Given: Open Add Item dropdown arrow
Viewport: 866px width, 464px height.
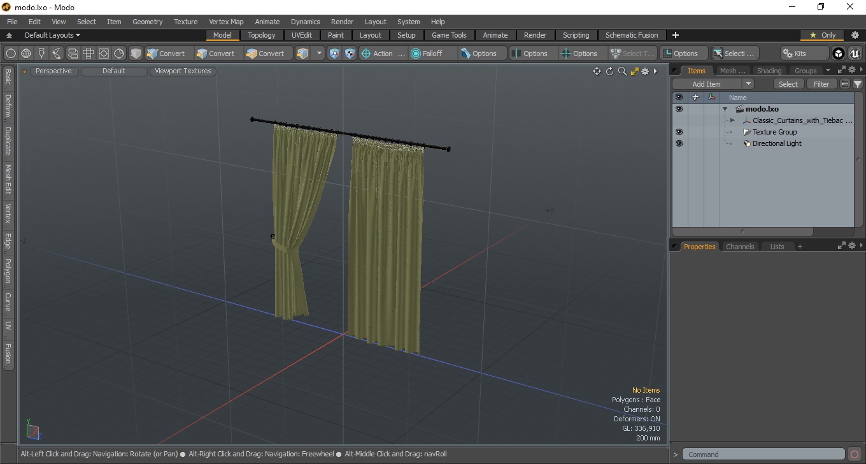Looking at the screenshot, I should point(748,84).
